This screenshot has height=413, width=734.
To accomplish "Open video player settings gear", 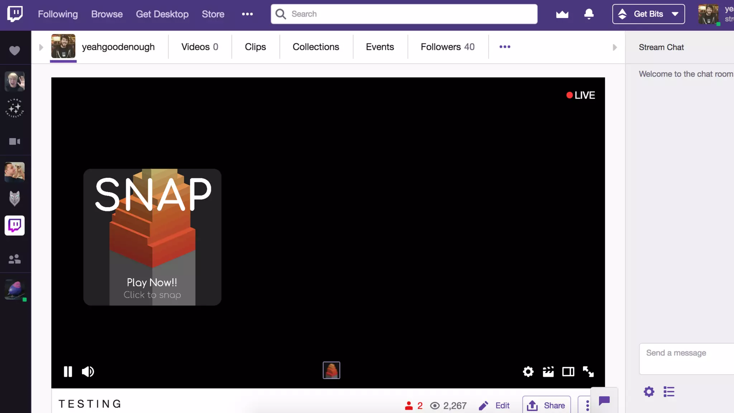I will (528, 371).
